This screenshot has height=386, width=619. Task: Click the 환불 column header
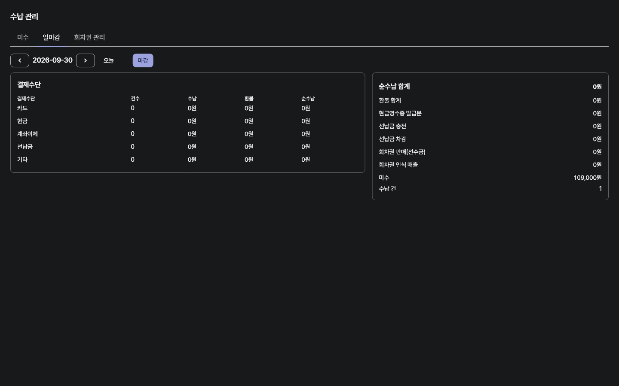[x=249, y=99]
